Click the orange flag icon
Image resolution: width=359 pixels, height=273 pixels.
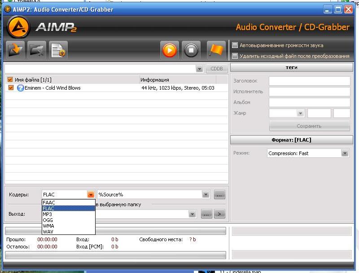[x=216, y=50]
